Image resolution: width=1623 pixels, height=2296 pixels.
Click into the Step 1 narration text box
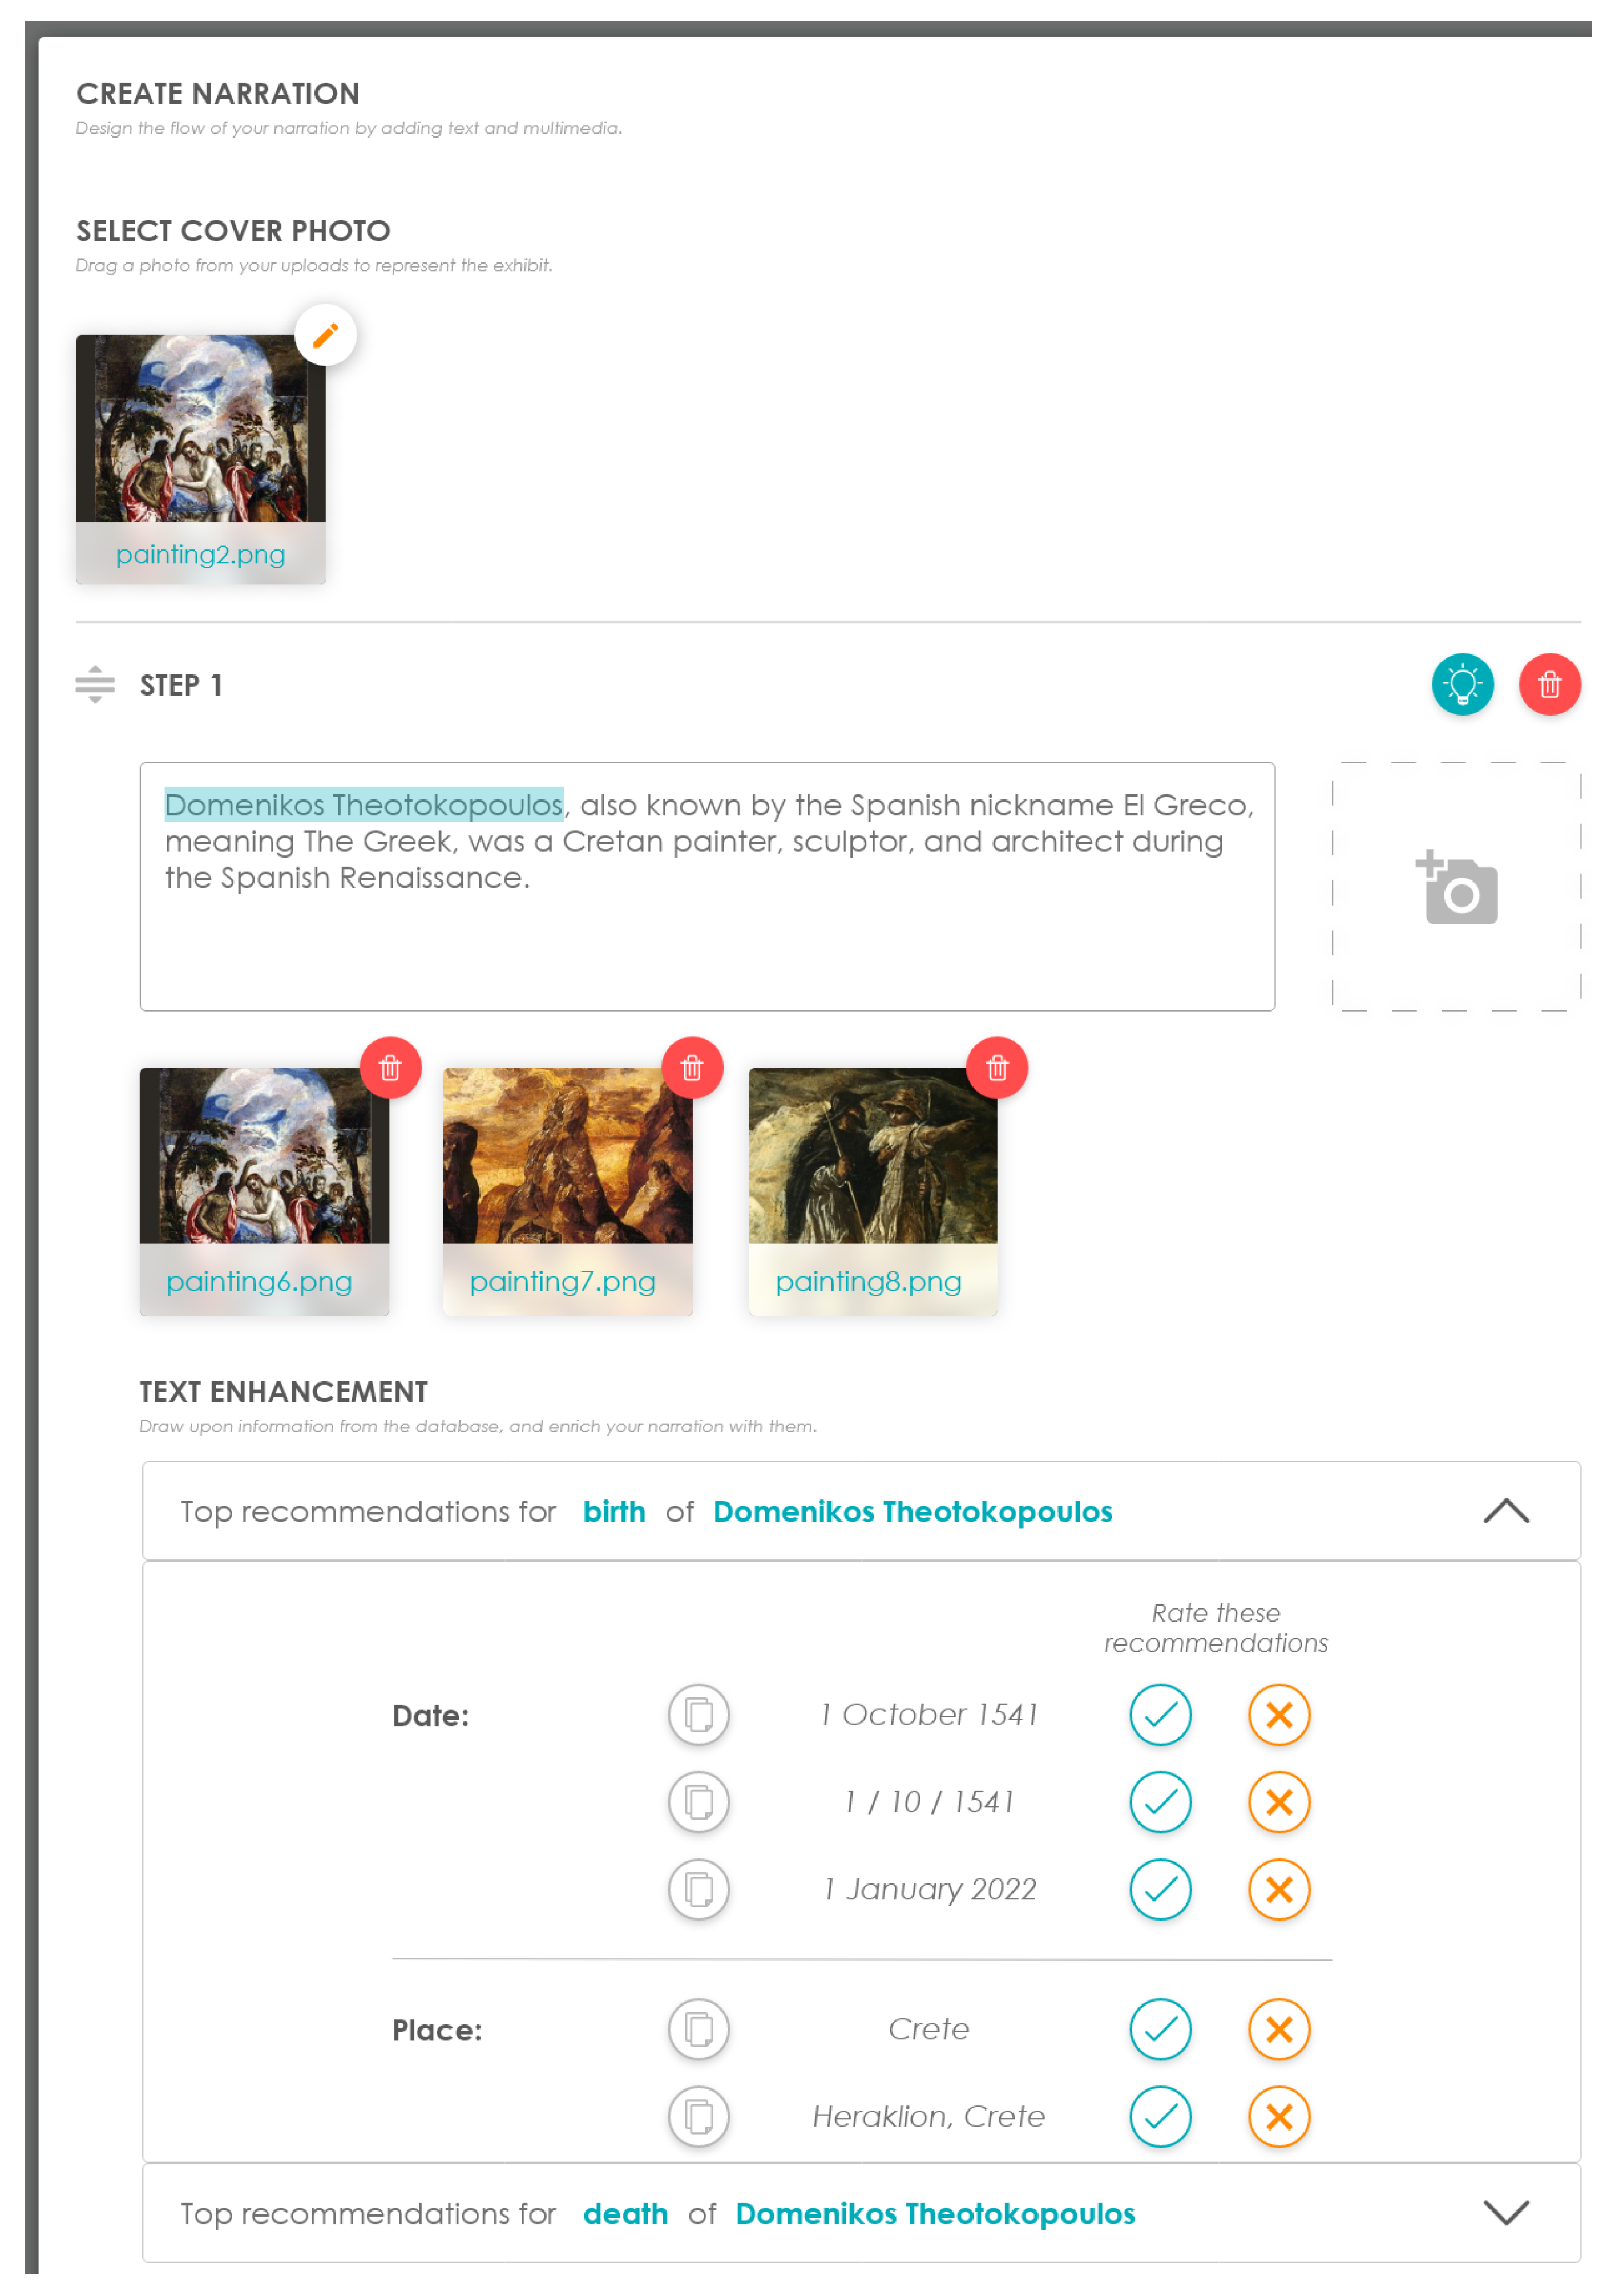click(707, 886)
